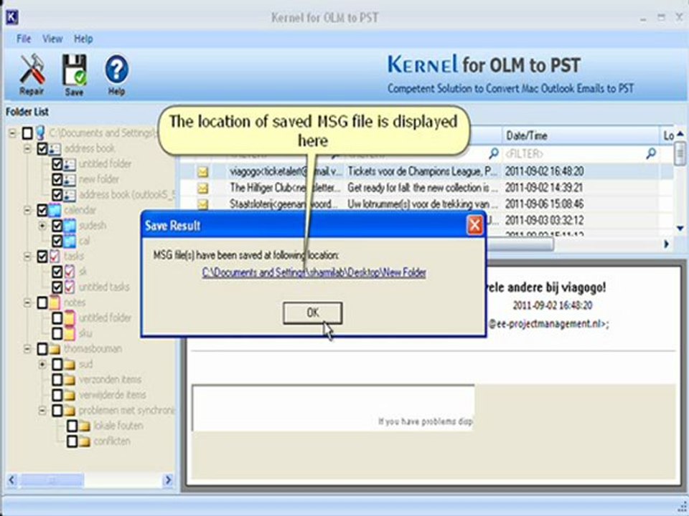Expand the sud folder node
The height and width of the screenshot is (516, 689).
42,364
